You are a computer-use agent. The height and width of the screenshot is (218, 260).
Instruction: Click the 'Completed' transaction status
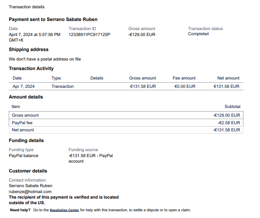click(198, 34)
